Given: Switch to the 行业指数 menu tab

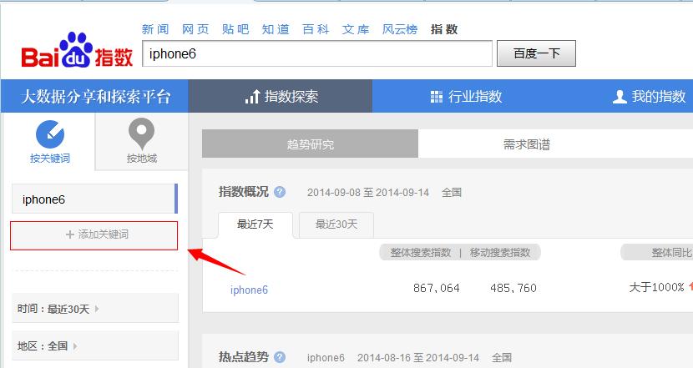Looking at the screenshot, I should pyautogui.click(x=466, y=96).
